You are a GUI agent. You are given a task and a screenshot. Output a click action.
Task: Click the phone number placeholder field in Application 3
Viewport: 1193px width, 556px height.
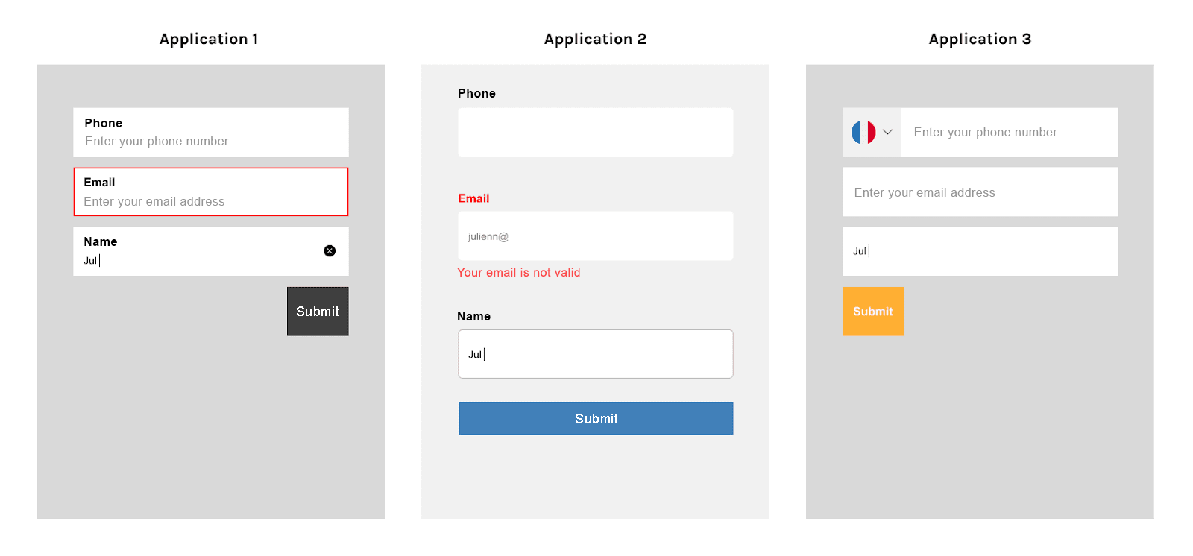click(x=1009, y=133)
